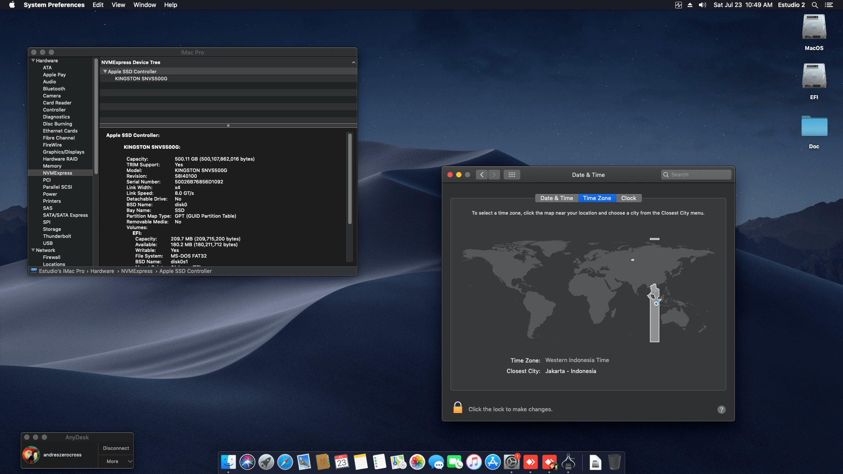Open the Notes app in Dock

point(360,462)
